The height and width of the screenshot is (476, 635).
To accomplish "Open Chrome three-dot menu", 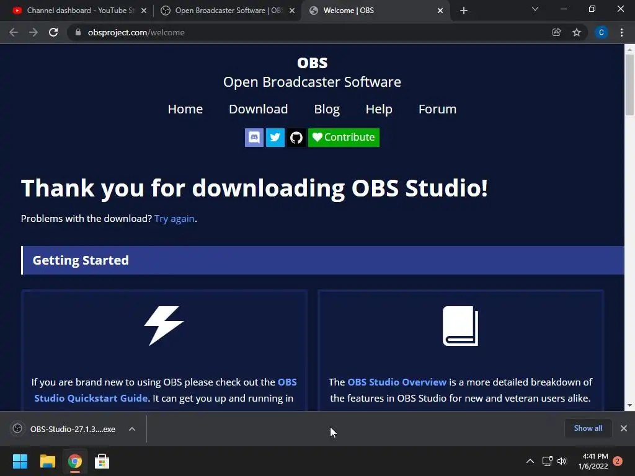I will click(x=621, y=32).
